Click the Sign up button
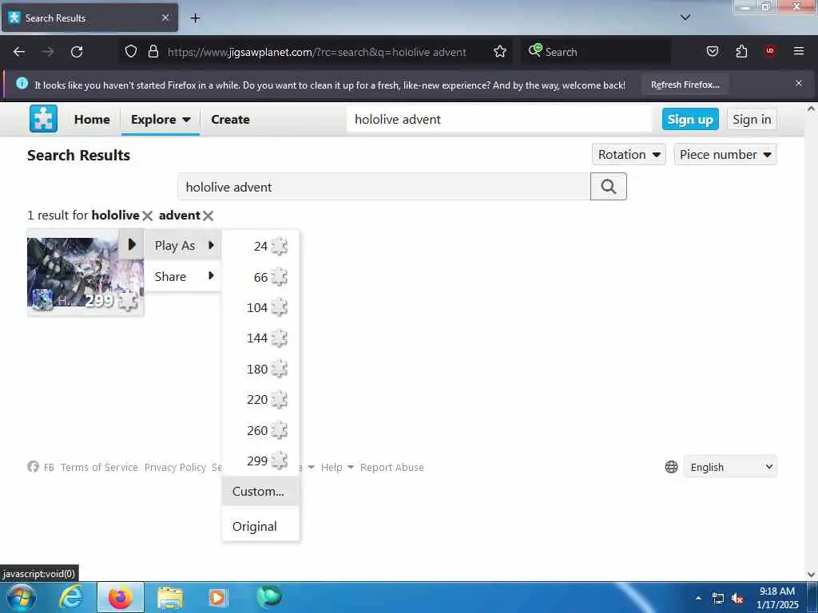This screenshot has width=818, height=613. [x=690, y=120]
